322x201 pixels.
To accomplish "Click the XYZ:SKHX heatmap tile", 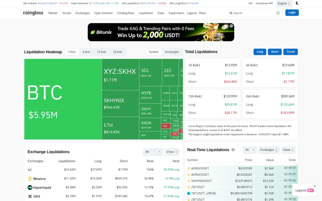I will [120, 75].
